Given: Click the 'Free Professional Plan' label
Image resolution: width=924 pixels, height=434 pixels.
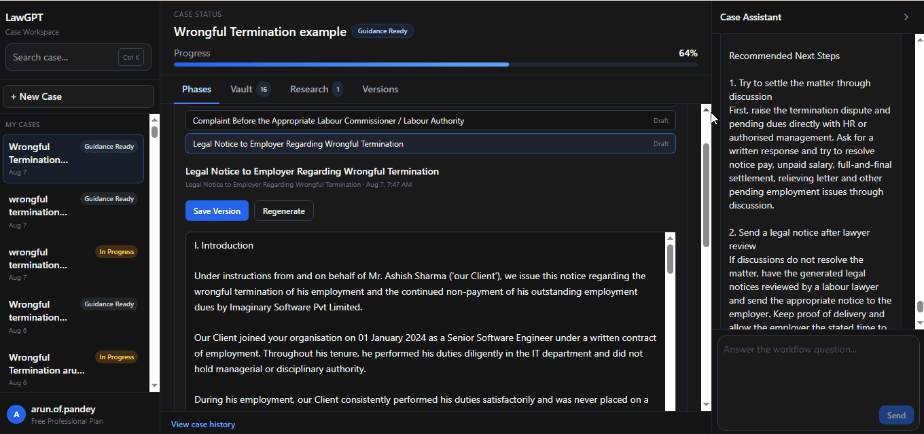Looking at the screenshot, I should (x=67, y=421).
